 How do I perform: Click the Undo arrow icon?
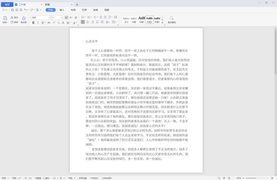pos(25,10)
